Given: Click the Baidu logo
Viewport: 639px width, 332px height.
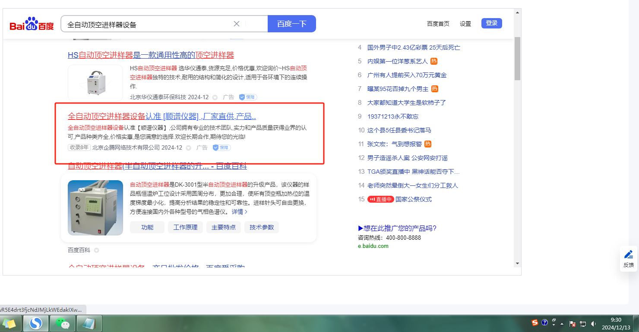Looking at the screenshot, I should (x=32, y=25).
